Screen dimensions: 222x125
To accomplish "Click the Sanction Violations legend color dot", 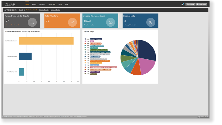I will (85, 39).
